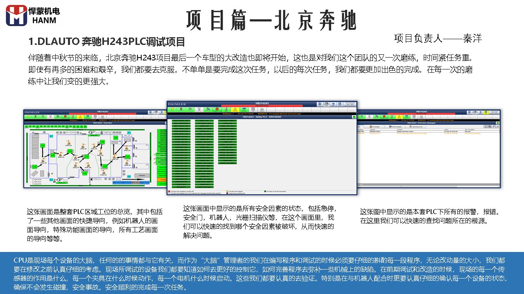
Task: Click caption starting '这张画面是整套PLC区域工位的总览'
Action: 95,225
